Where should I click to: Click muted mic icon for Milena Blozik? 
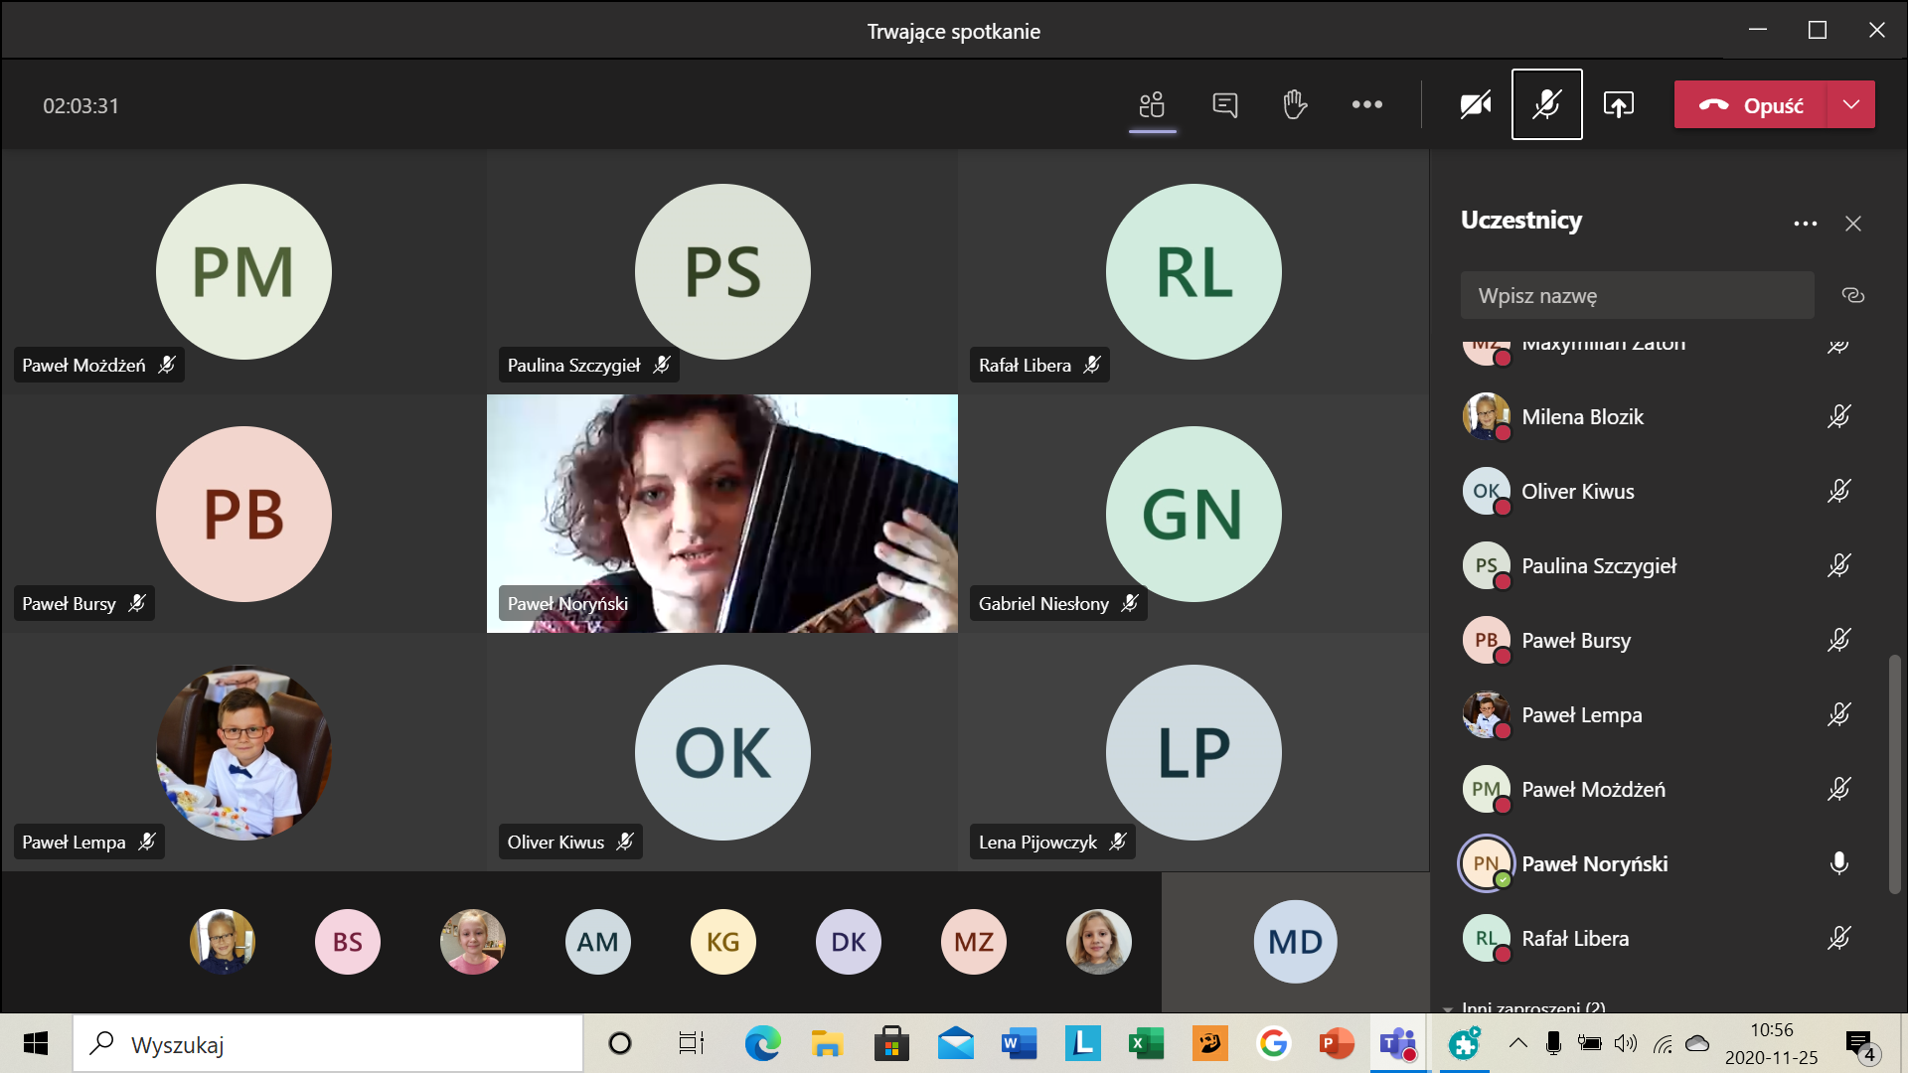pyautogui.click(x=1838, y=416)
